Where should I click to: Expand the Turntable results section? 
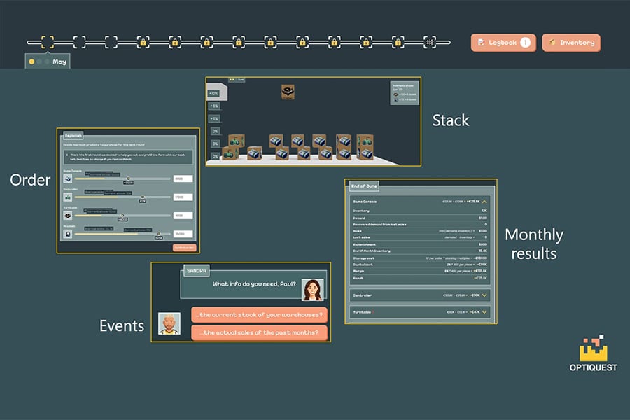484,311
